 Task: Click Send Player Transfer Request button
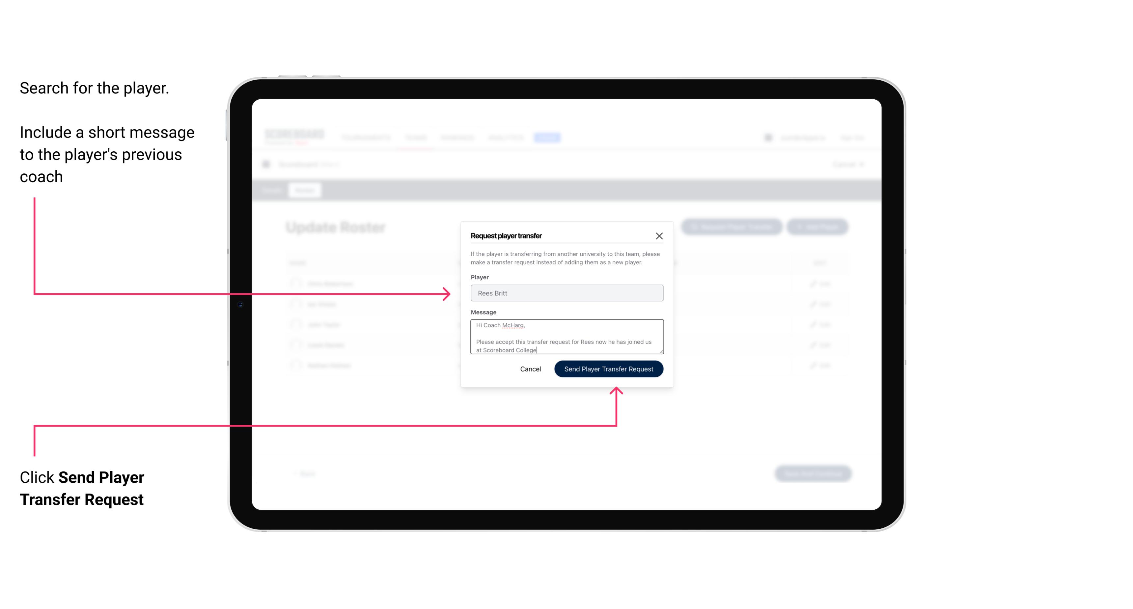tap(609, 368)
